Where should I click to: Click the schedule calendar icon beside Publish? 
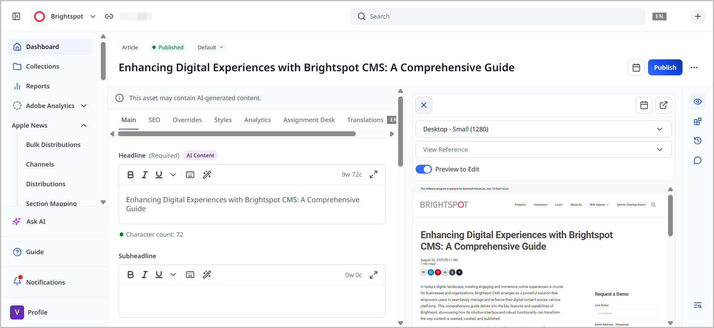636,68
